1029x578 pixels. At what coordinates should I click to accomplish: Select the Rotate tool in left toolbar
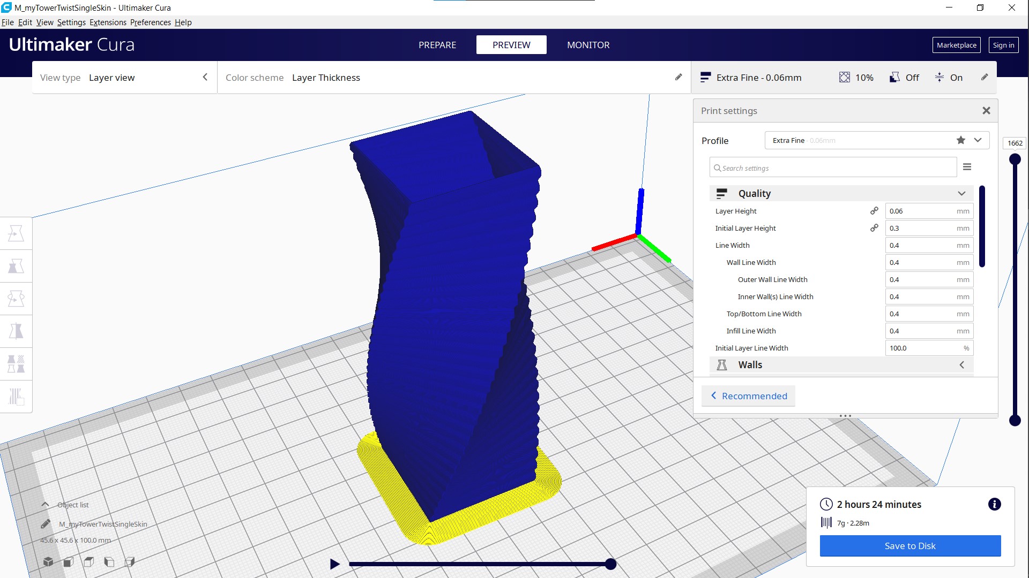(x=16, y=299)
